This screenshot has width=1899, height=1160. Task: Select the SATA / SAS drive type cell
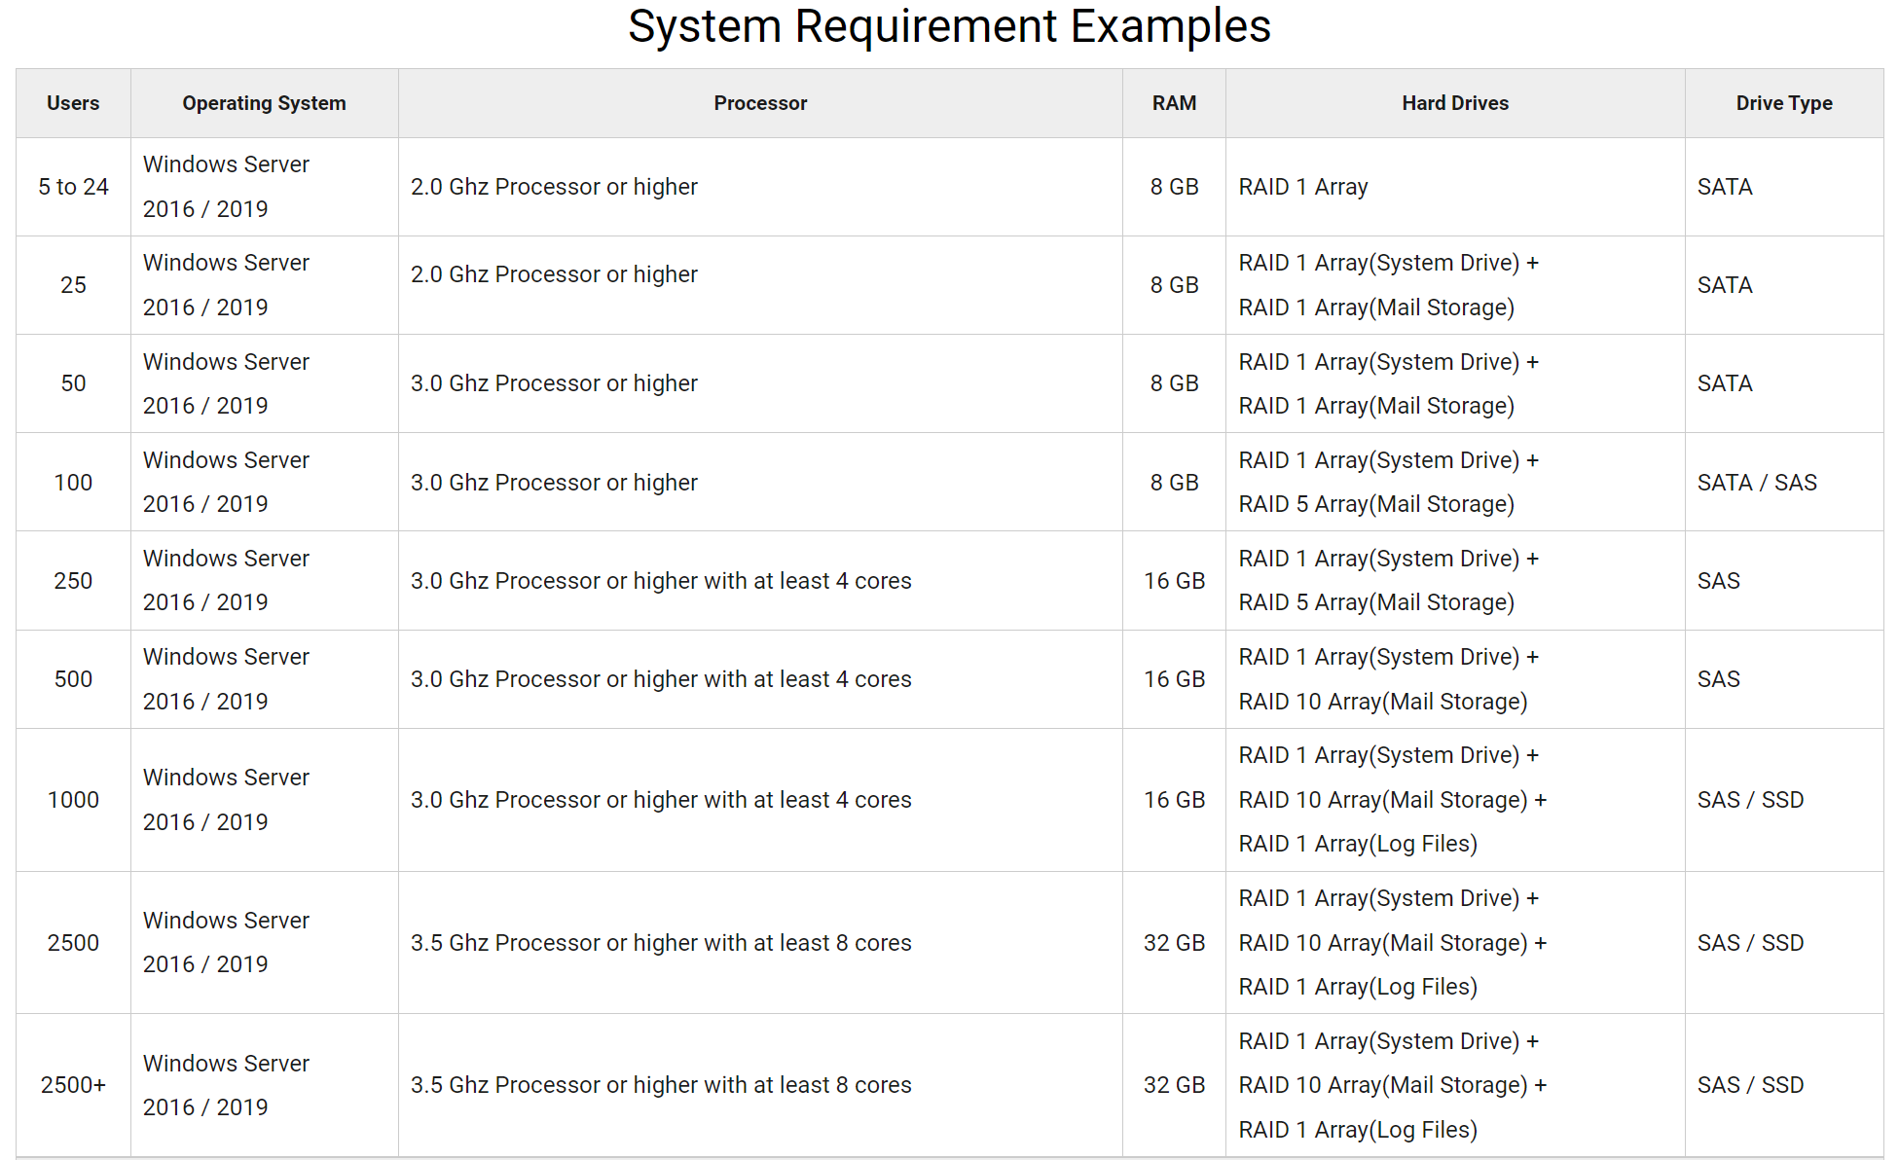click(1756, 483)
